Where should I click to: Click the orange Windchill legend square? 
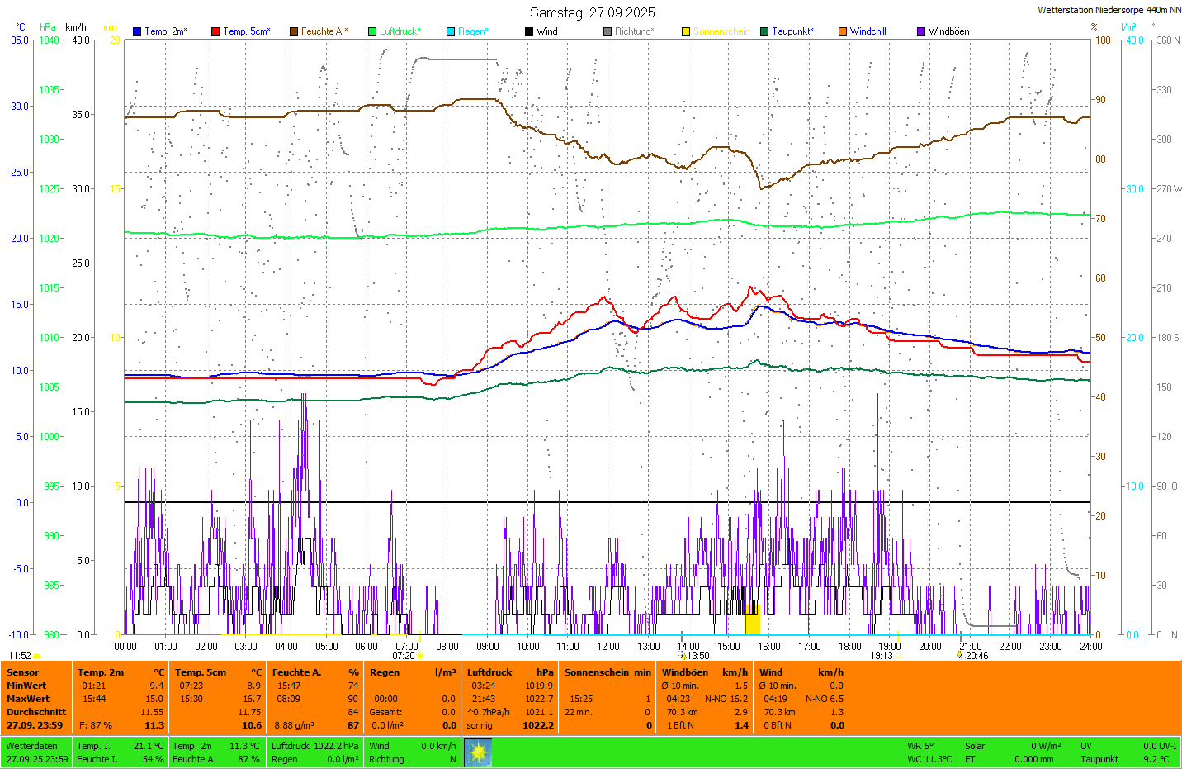(843, 31)
